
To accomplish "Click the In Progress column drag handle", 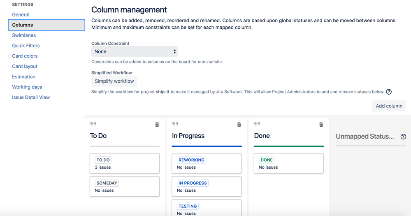I will 175,123.
